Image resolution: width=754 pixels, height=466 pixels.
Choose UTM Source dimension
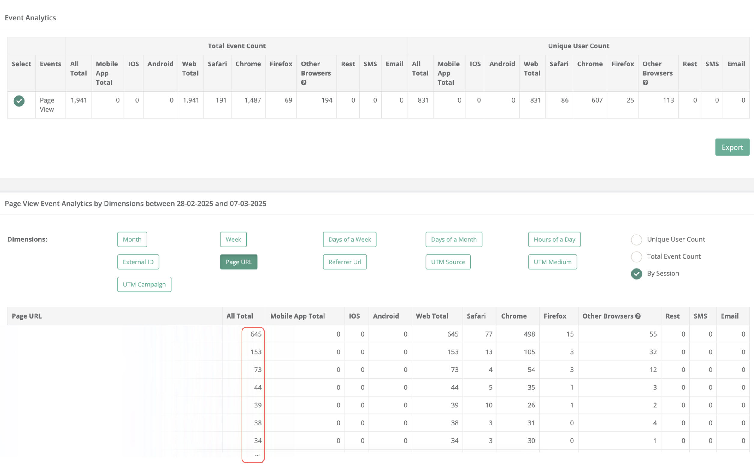448,262
